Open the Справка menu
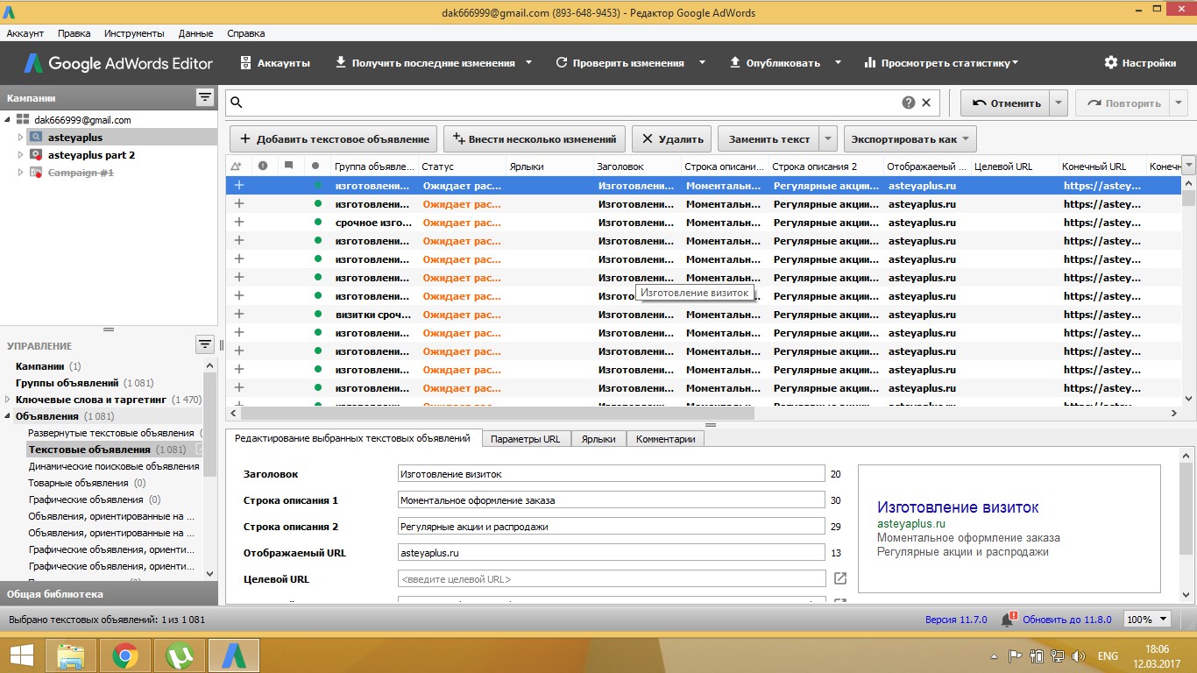Viewport: 1197px width, 673px height. (x=246, y=33)
